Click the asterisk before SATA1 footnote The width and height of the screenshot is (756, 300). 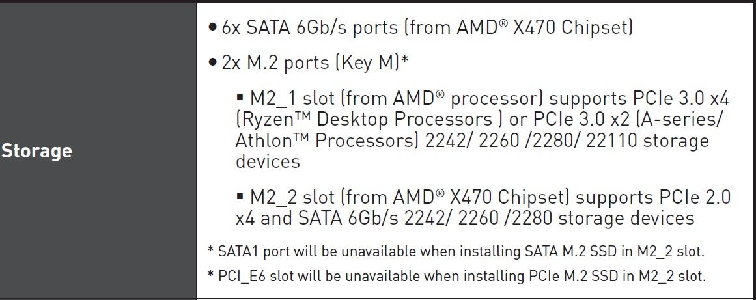click(x=211, y=251)
